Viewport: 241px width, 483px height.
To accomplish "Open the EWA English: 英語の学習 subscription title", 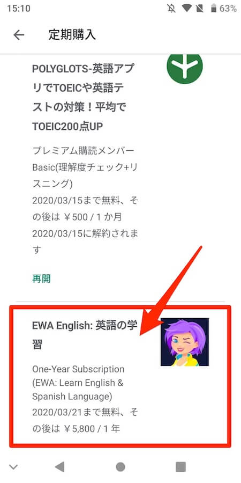I will tap(85, 335).
